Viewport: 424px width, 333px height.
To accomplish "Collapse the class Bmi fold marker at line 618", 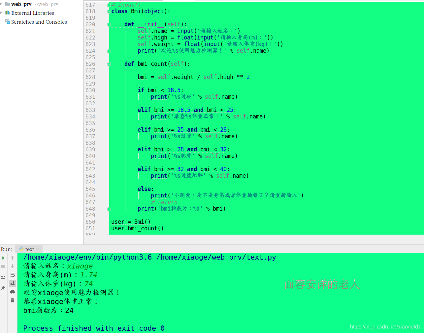I will point(109,12).
